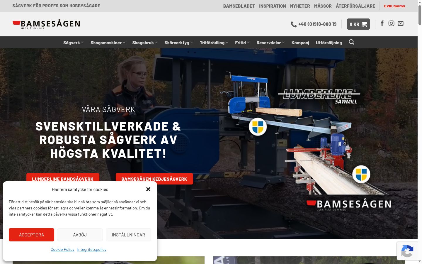Viewport: 422px width, 264px height.
Task: Open the Integritetspolicy link
Action: click(x=92, y=249)
